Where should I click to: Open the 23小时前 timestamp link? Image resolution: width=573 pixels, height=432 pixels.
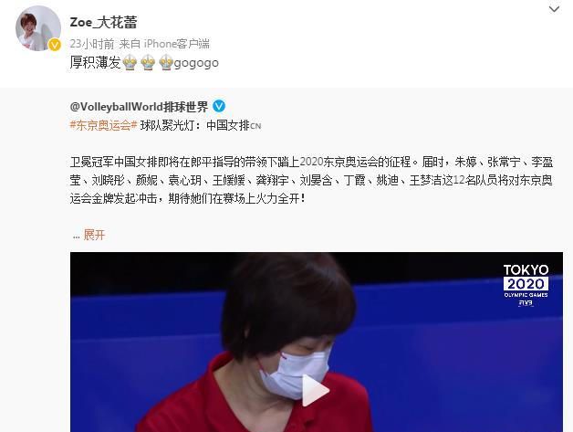(92, 44)
